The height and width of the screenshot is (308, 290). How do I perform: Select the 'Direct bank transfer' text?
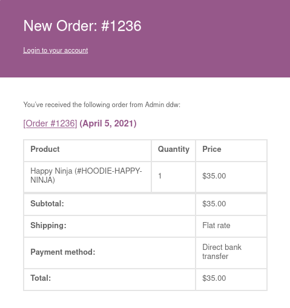point(222,252)
